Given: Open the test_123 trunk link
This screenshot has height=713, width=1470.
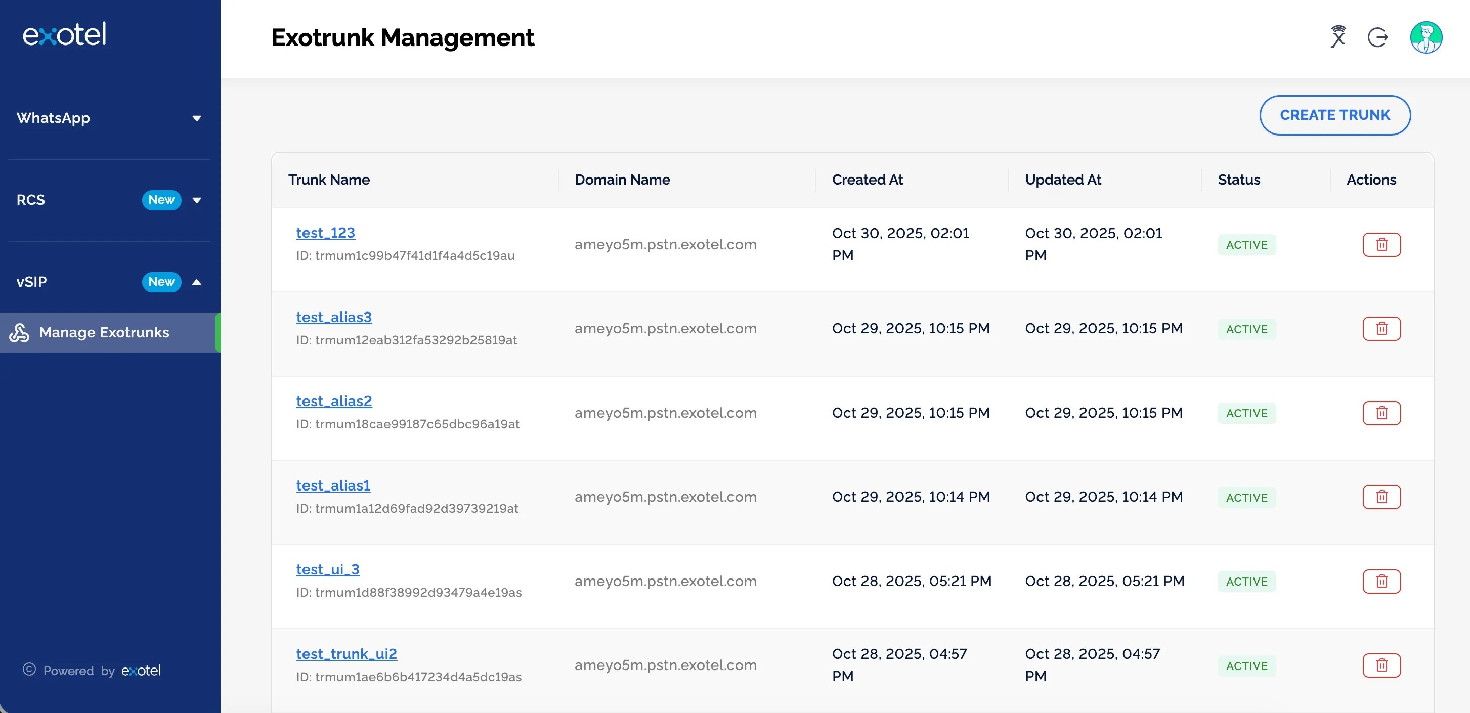Looking at the screenshot, I should [325, 233].
